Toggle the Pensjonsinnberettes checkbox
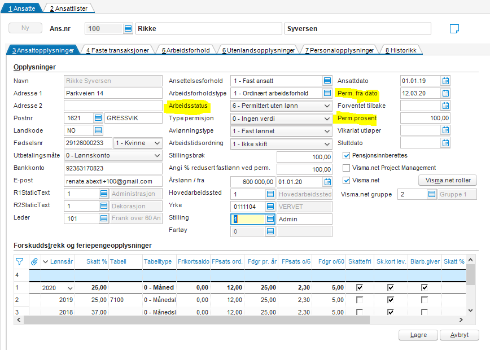The image size is (490, 350). pos(347,156)
